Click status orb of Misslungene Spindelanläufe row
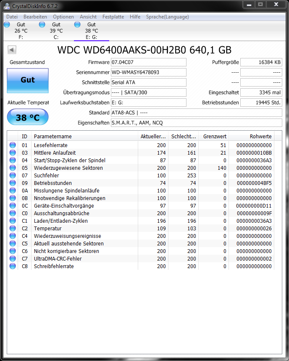Image resolution: width=289 pixels, height=361 pixels. click(x=13, y=190)
